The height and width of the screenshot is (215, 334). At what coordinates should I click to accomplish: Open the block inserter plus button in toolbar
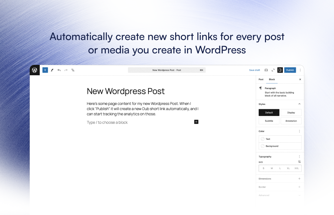pyautogui.click(x=45, y=70)
